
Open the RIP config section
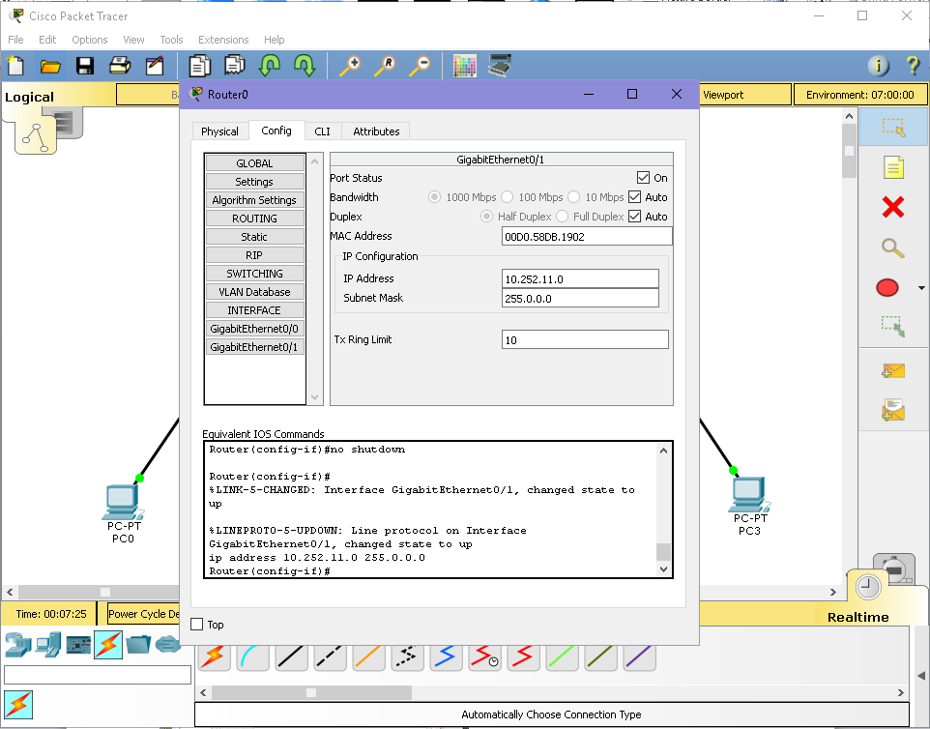[x=254, y=255]
